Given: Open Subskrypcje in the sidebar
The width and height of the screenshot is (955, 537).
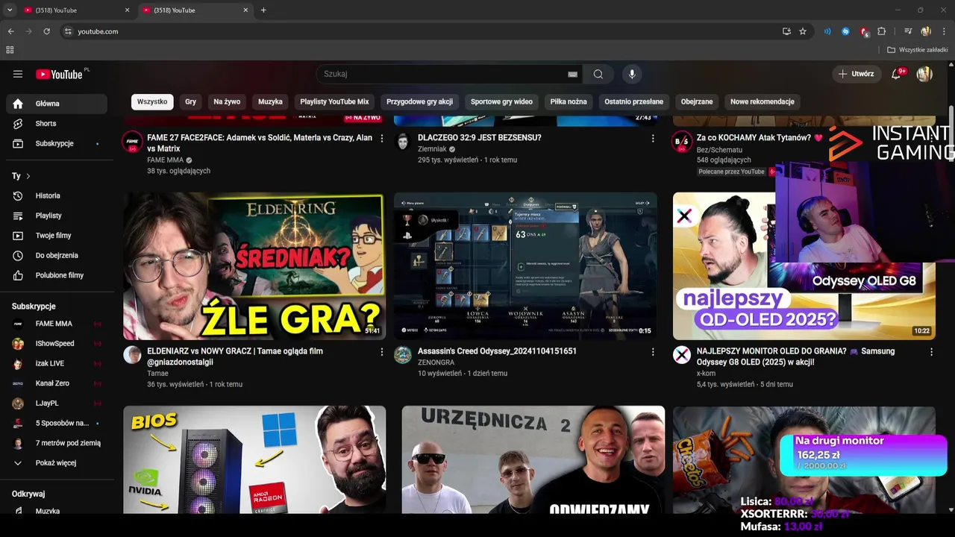Looking at the screenshot, I should coord(57,143).
